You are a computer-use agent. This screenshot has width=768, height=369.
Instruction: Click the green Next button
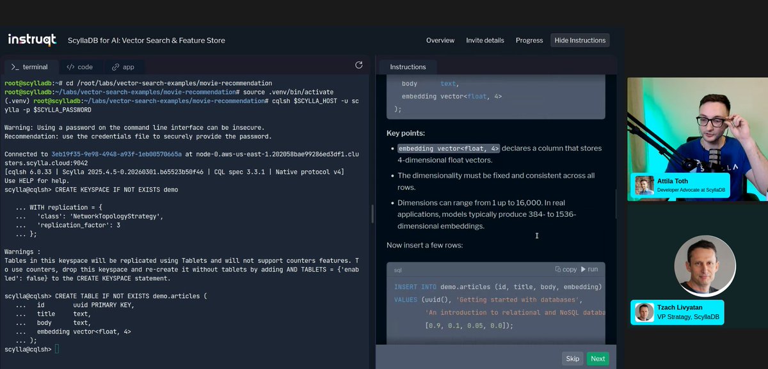tap(598, 359)
